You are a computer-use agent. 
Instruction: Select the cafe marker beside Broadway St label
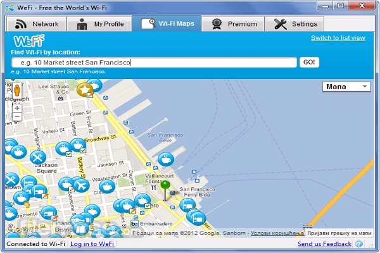click(78, 145)
